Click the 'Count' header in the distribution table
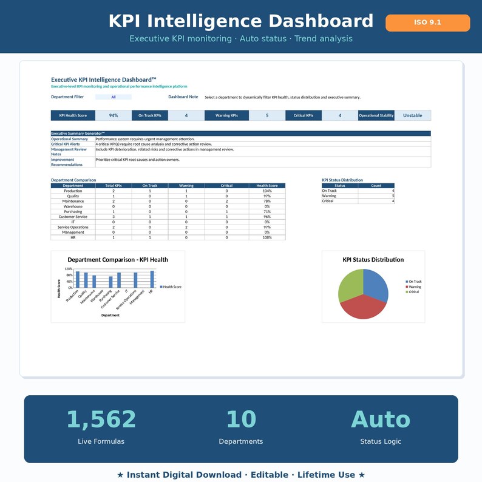Image resolution: width=482 pixels, height=482 pixels. (376, 186)
